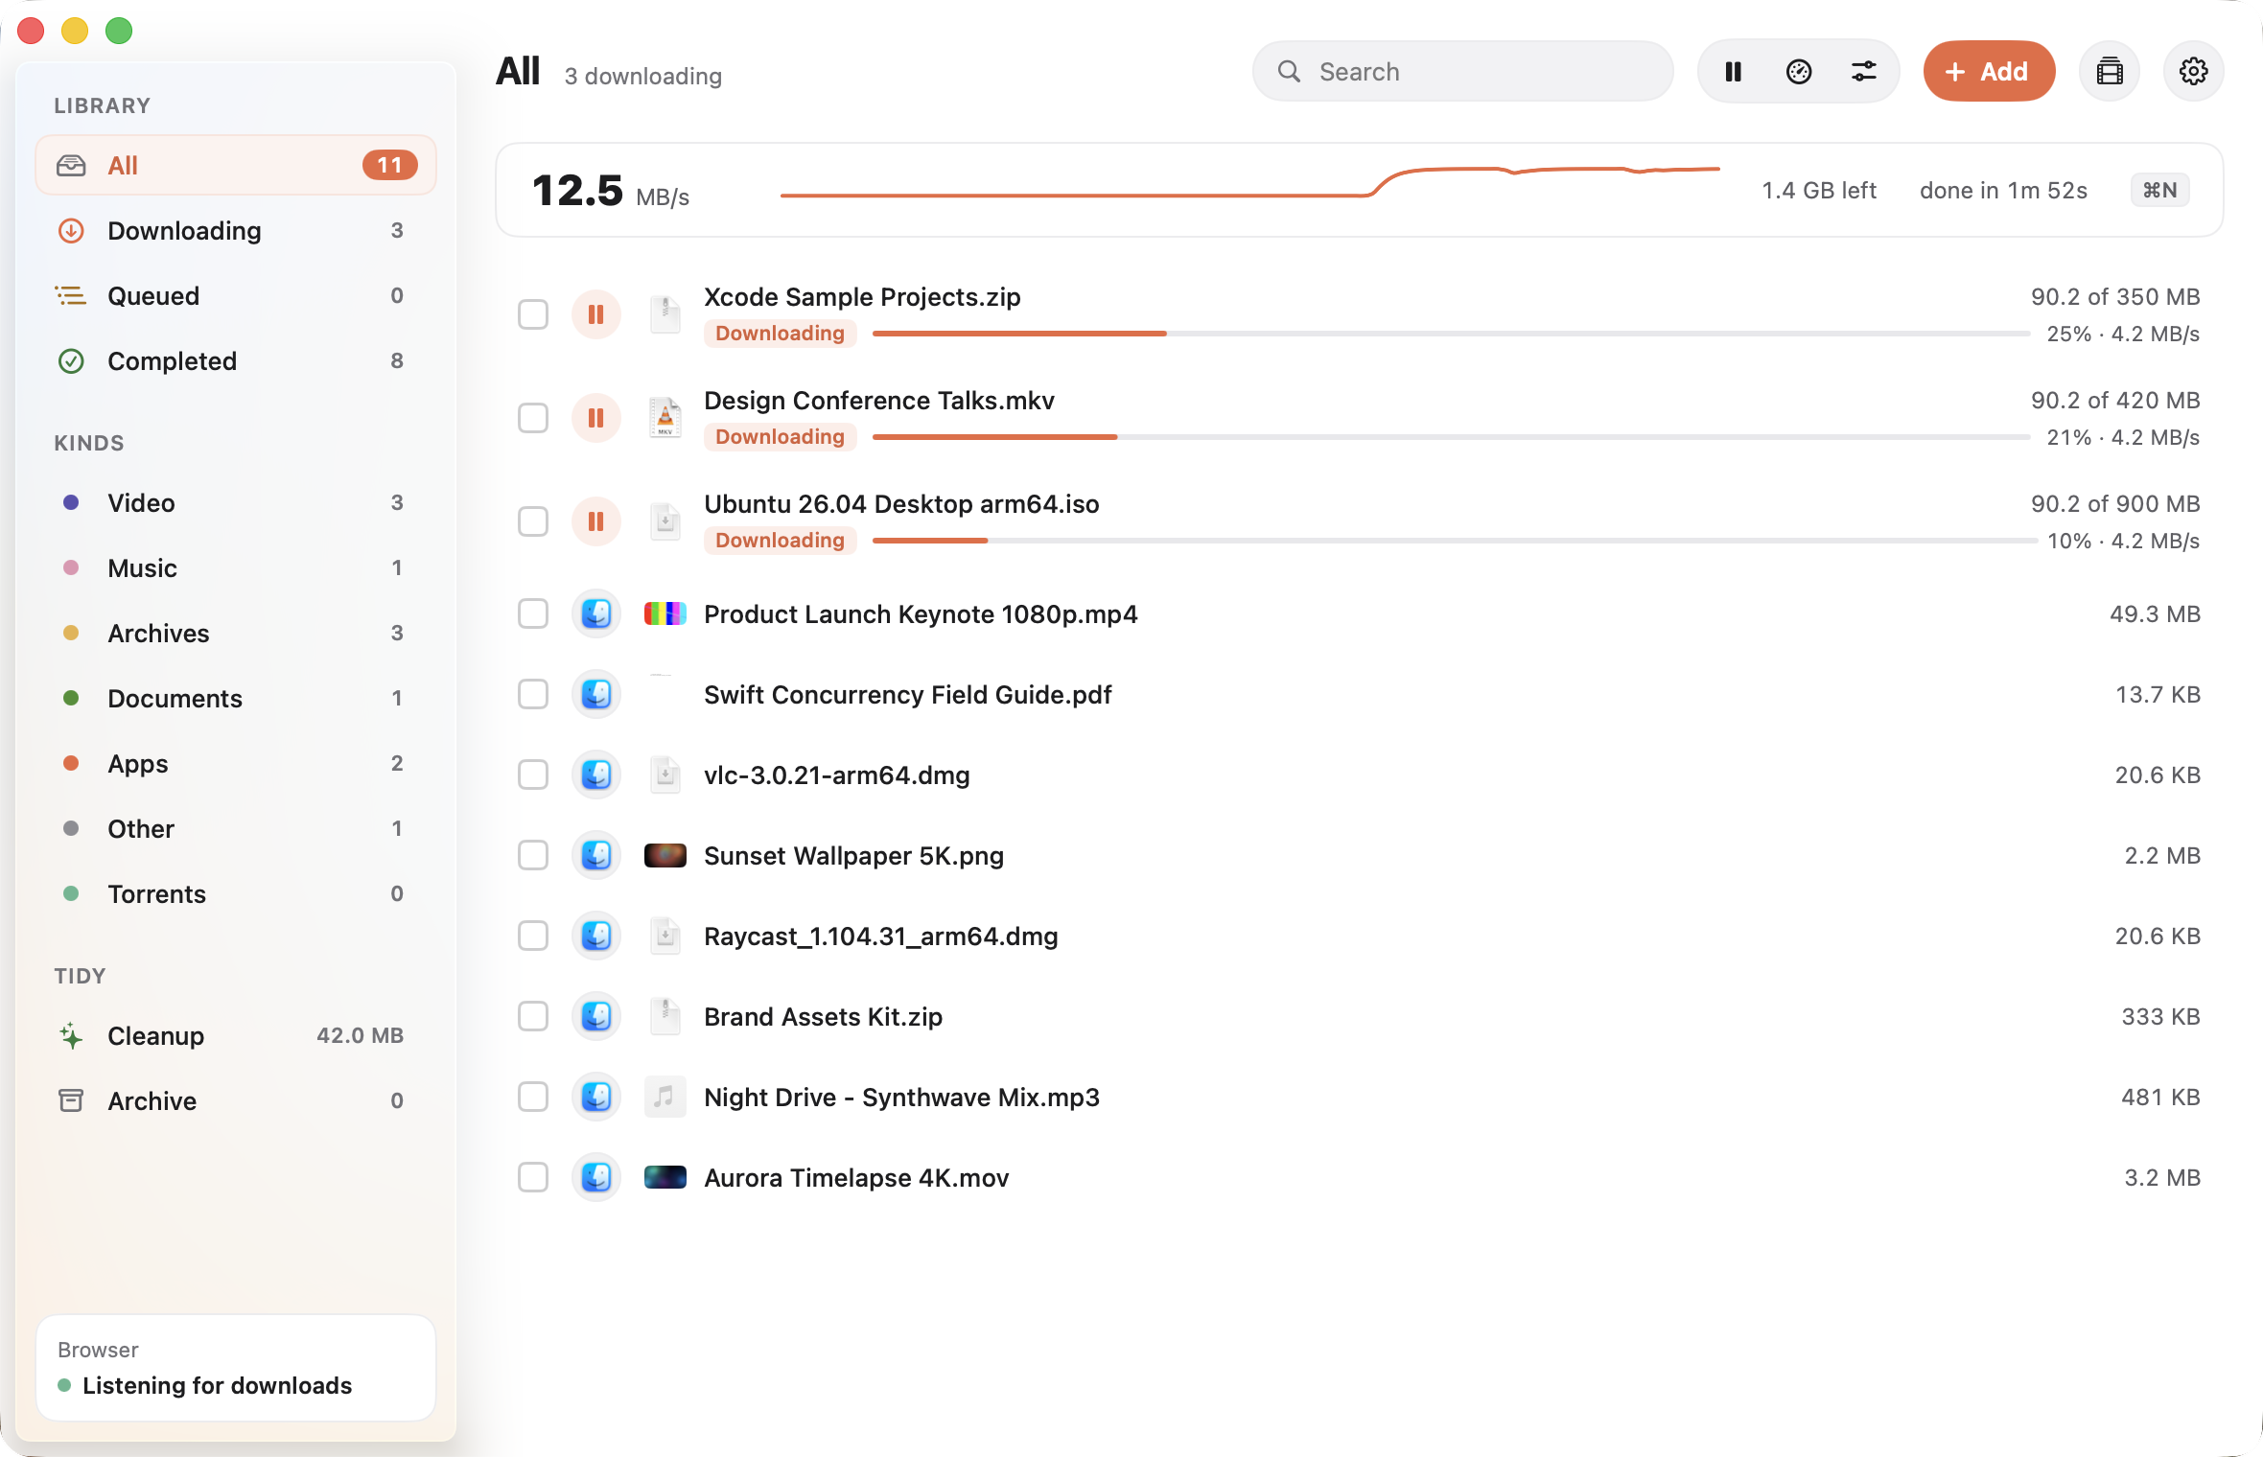Image resolution: width=2263 pixels, height=1457 pixels.
Task: Open the Archive item under Tidy
Action: coord(236,1101)
